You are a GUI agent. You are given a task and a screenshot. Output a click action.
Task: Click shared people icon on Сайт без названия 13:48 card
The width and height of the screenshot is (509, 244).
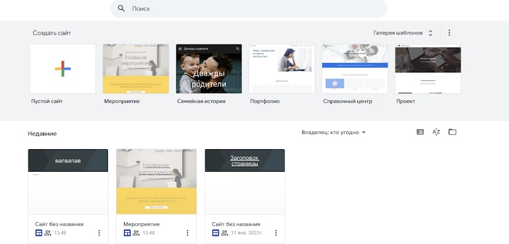pos(48,233)
